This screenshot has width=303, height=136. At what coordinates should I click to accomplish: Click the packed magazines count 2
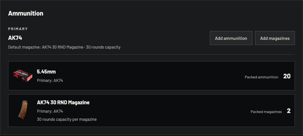coord(289,111)
